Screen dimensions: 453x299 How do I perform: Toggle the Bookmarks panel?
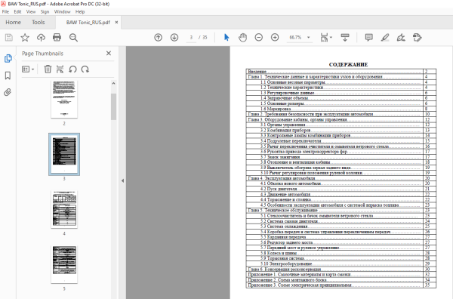8,76
